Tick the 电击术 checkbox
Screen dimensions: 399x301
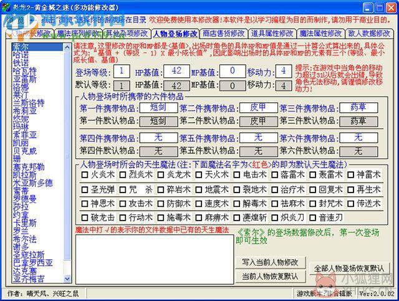tap(237, 174)
